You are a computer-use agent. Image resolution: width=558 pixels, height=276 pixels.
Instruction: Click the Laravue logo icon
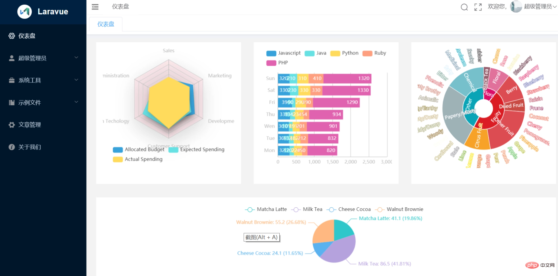tap(24, 12)
